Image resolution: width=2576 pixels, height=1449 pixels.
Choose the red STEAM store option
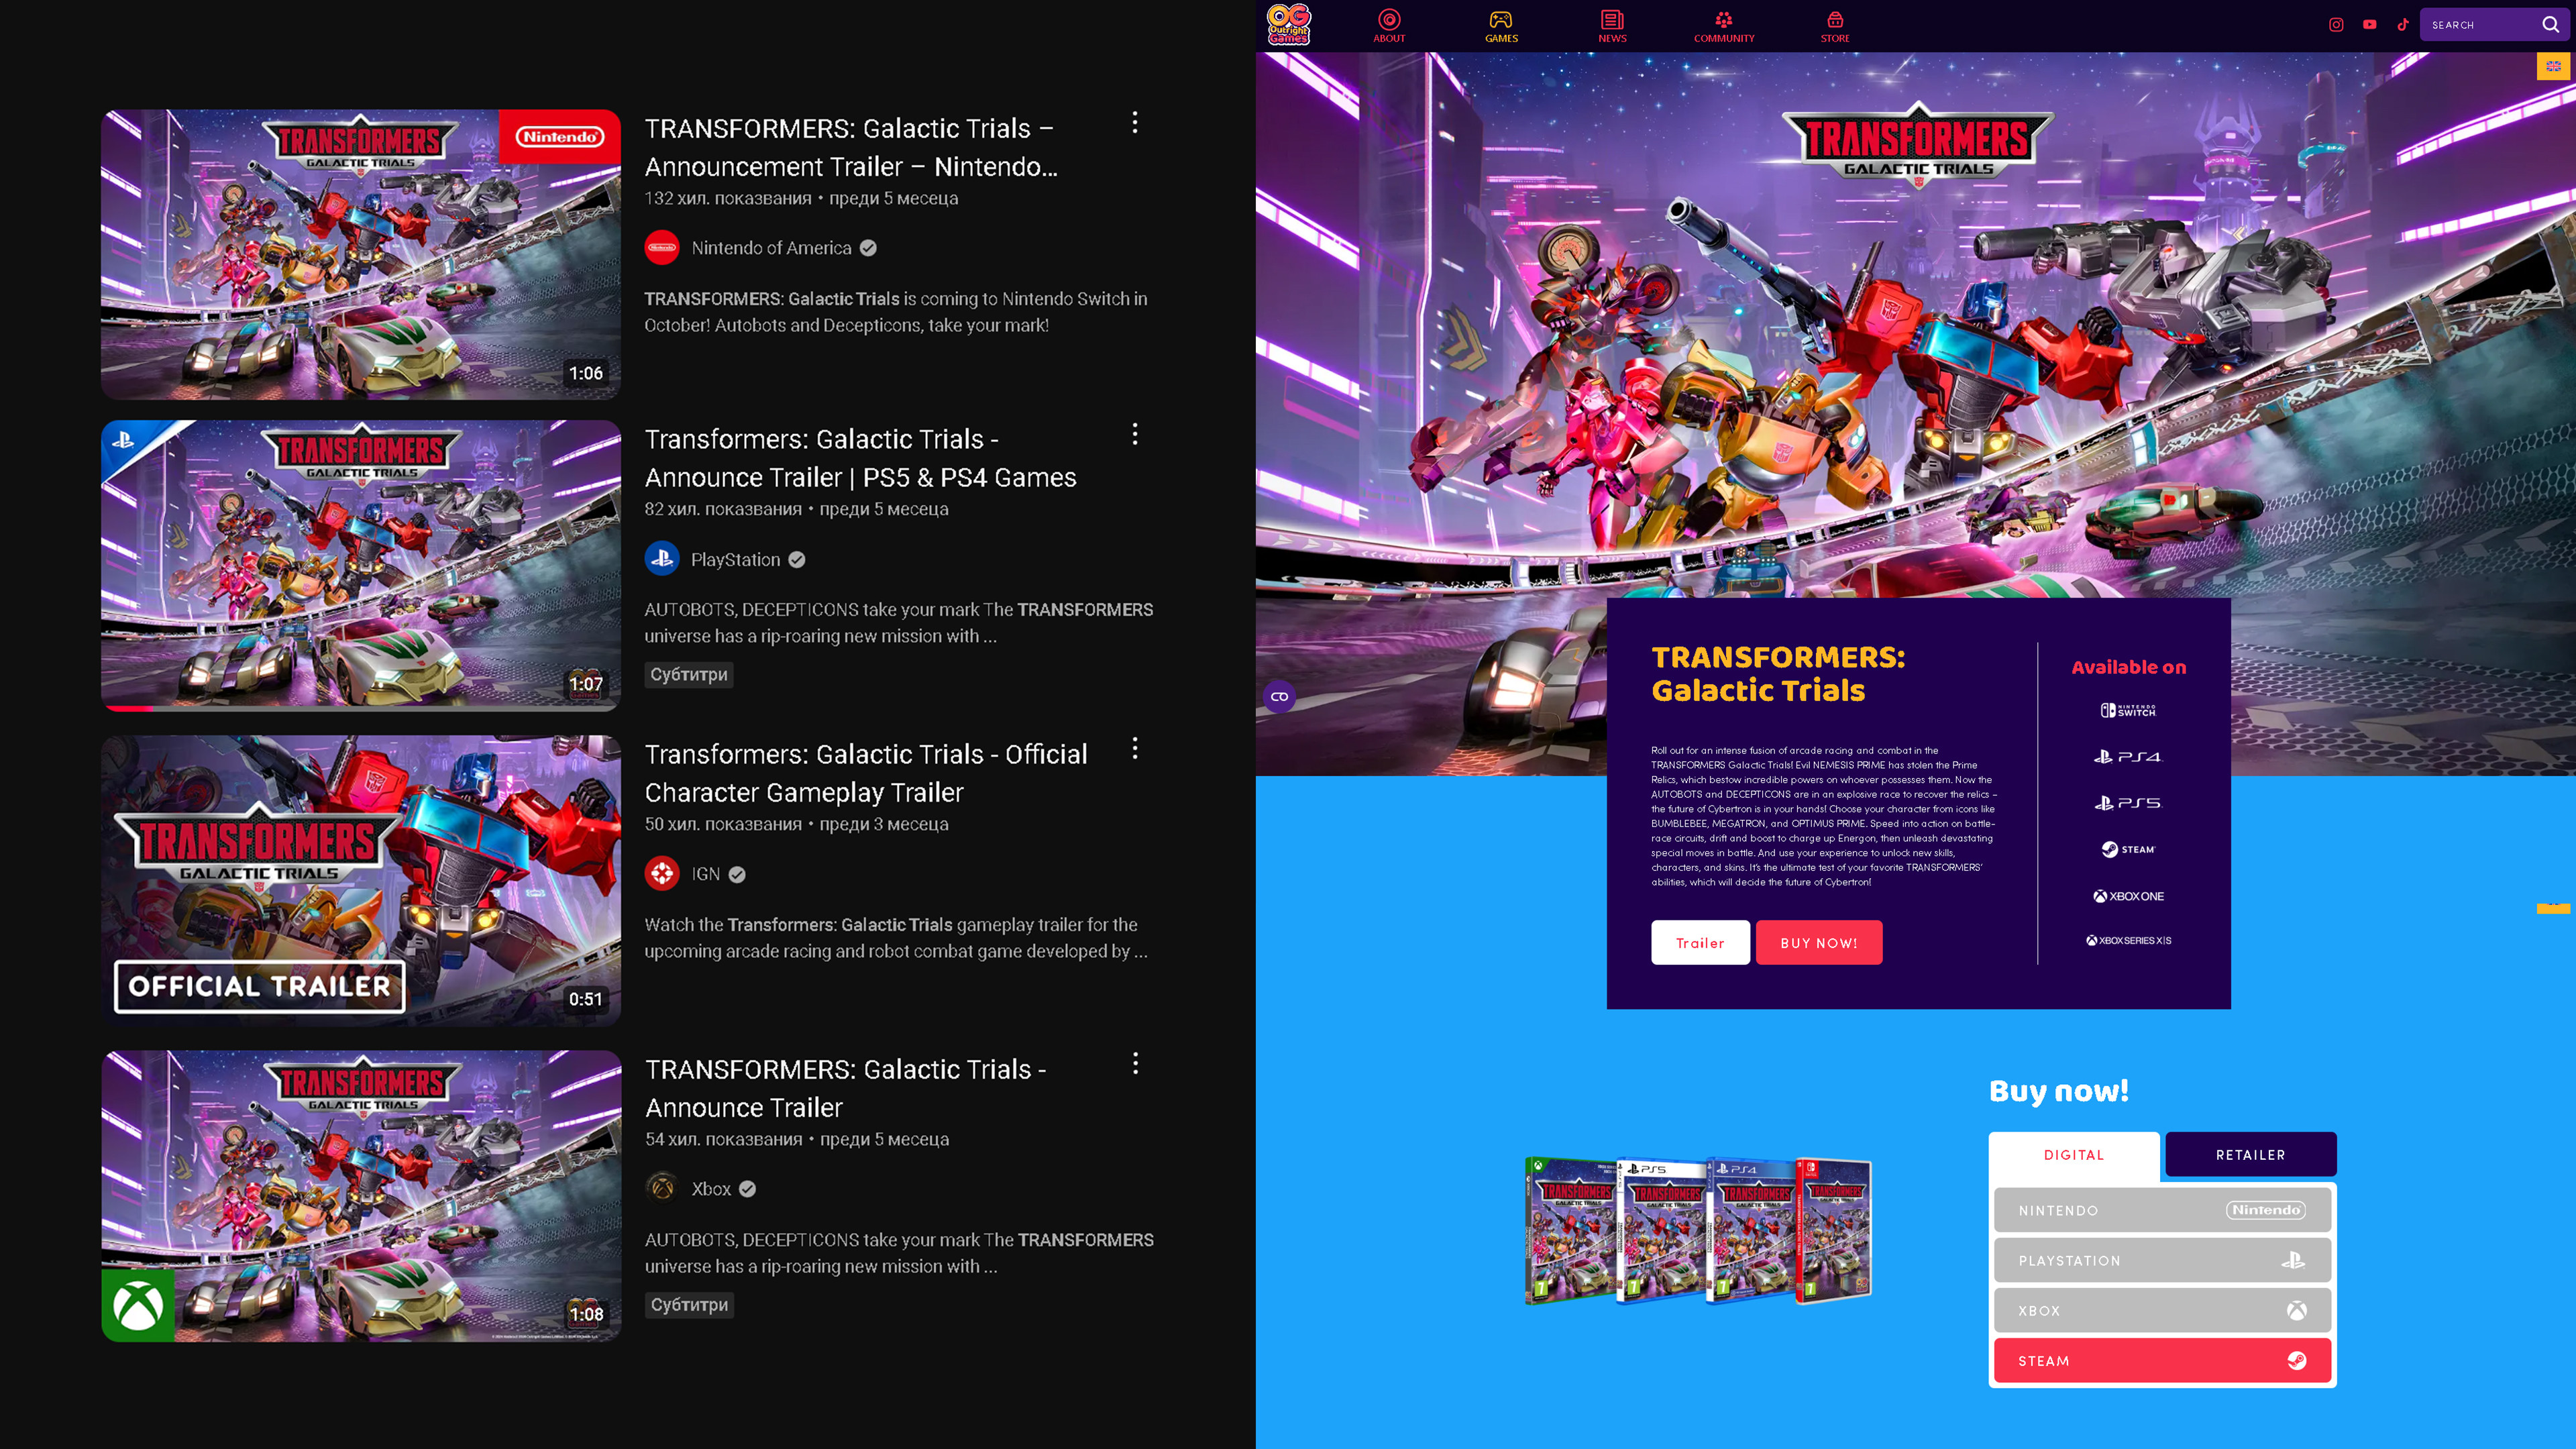(x=2162, y=1361)
